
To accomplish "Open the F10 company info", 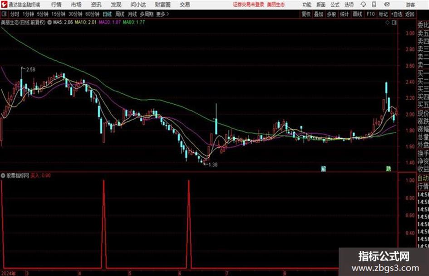I will (370, 14).
